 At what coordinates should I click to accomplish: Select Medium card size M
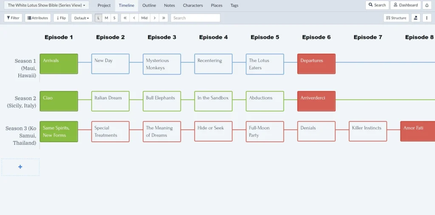point(106,18)
